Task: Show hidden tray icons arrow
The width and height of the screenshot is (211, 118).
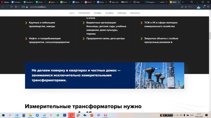Action: pyautogui.click(x=174, y=115)
